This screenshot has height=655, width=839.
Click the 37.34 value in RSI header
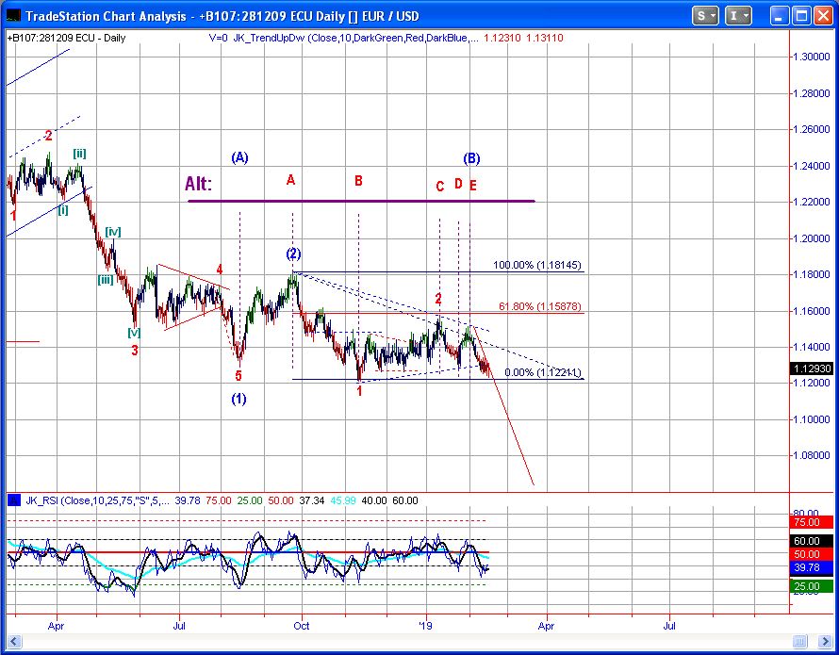click(x=311, y=500)
